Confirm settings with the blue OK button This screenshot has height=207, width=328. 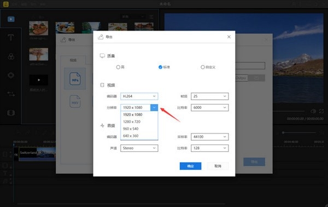tap(190, 166)
